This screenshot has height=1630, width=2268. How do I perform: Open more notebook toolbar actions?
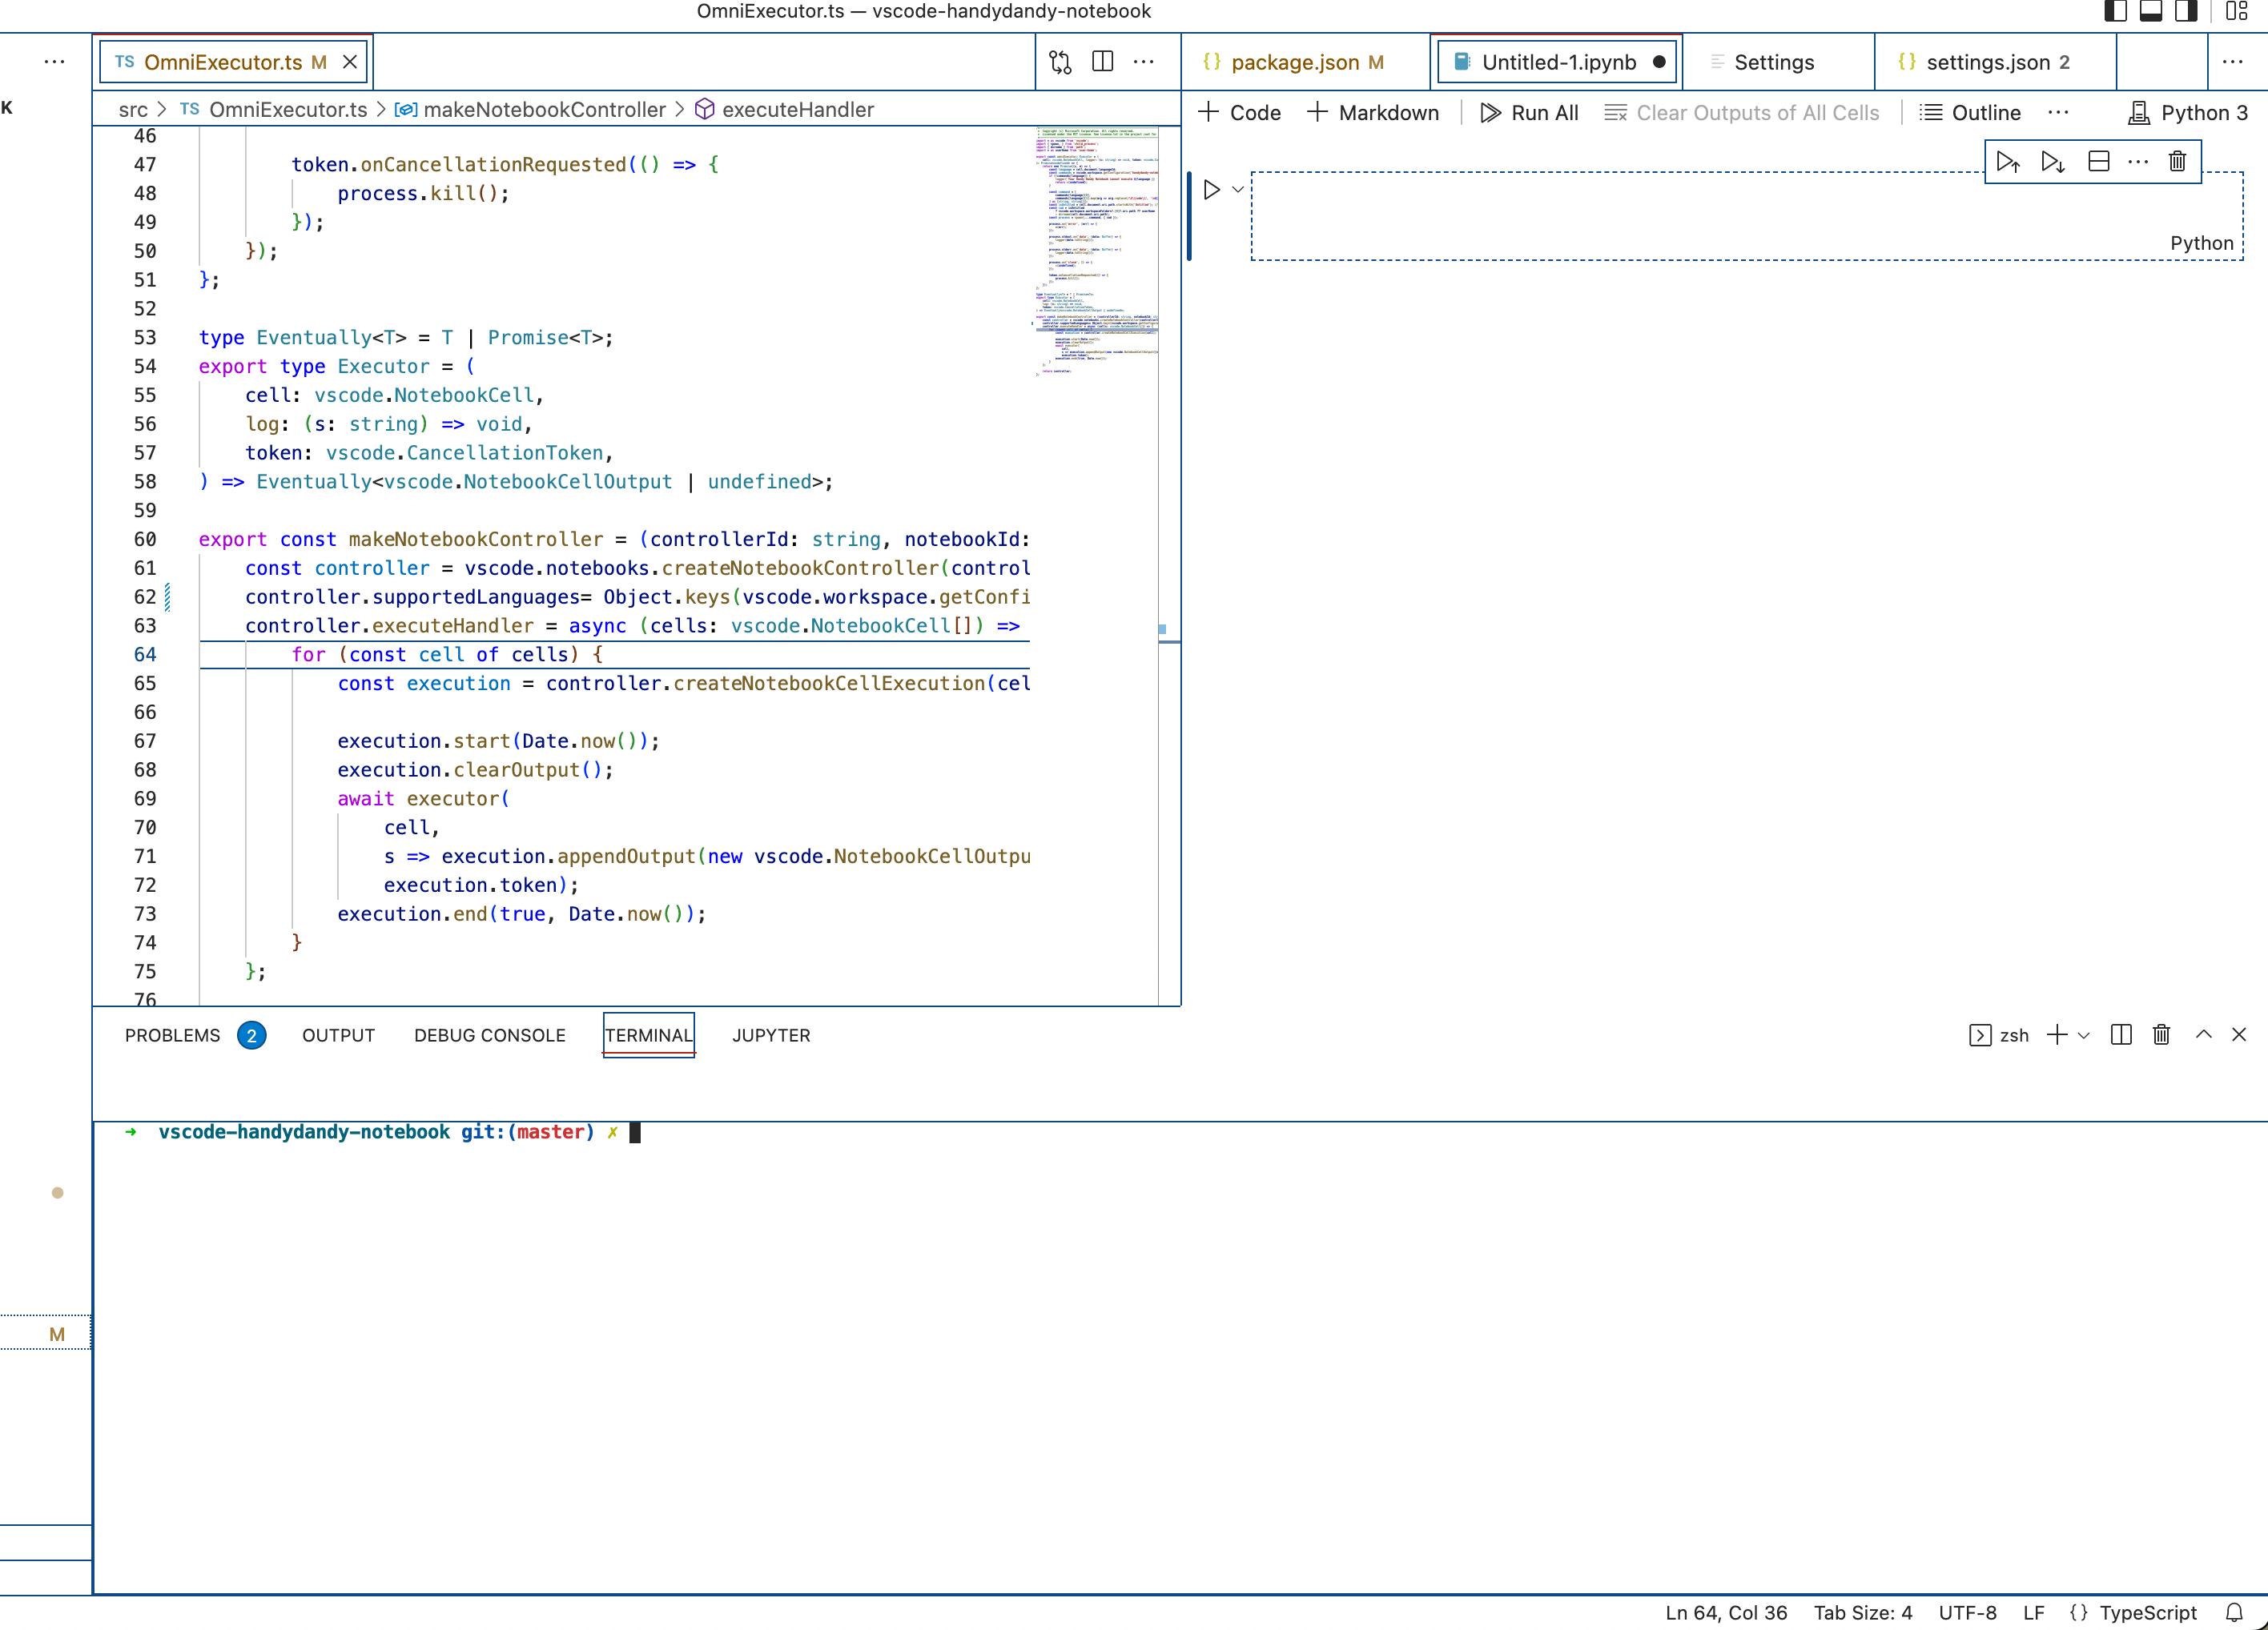2058,113
